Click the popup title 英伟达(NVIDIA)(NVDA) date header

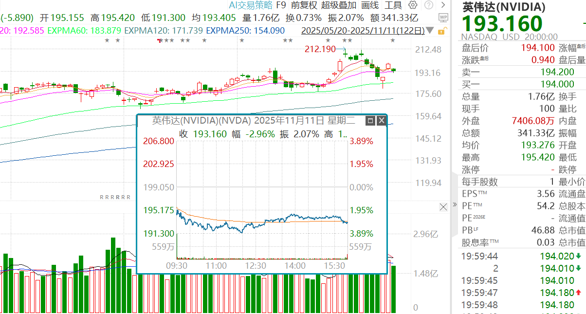click(255, 120)
